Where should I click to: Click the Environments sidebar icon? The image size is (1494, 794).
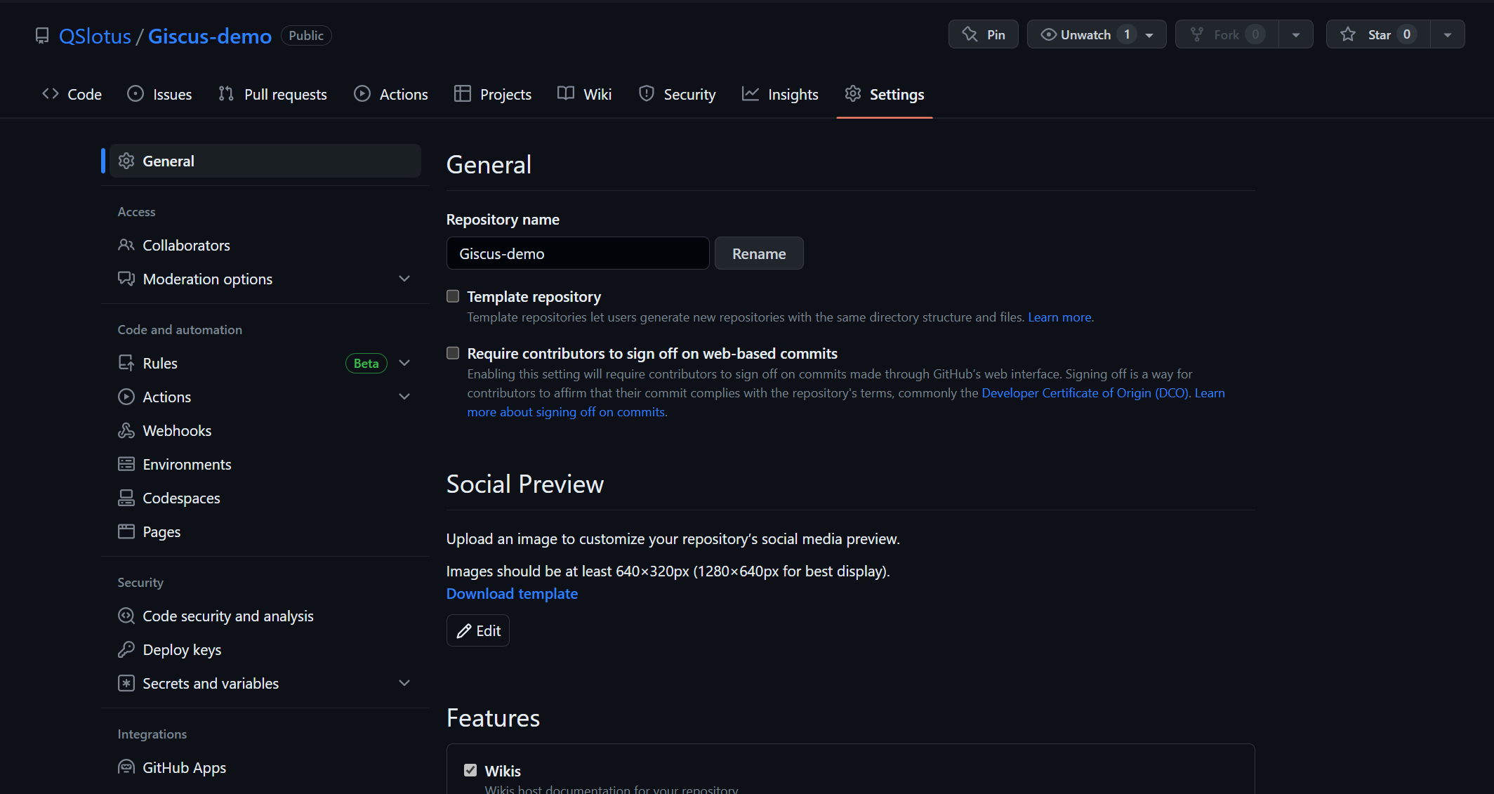click(x=126, y=464)
